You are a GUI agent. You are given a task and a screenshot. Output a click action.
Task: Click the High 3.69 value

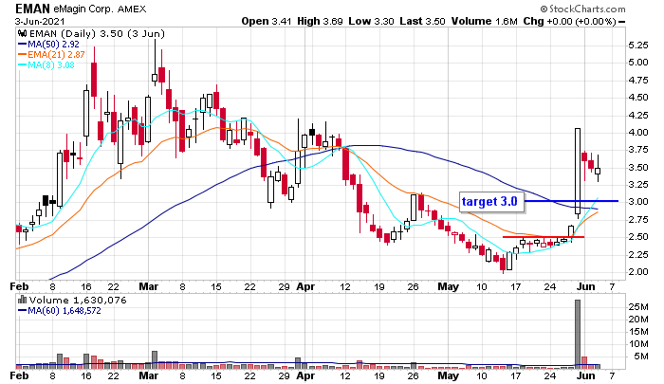320,21
